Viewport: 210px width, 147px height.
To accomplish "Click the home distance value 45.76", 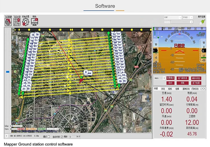I will (192, 134).
